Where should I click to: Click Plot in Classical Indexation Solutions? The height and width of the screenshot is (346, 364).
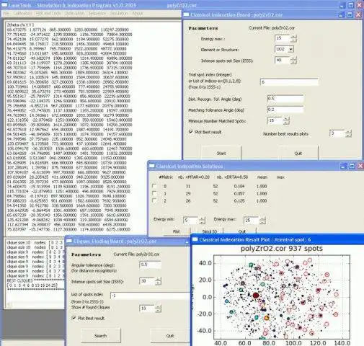tap(177, 231)
